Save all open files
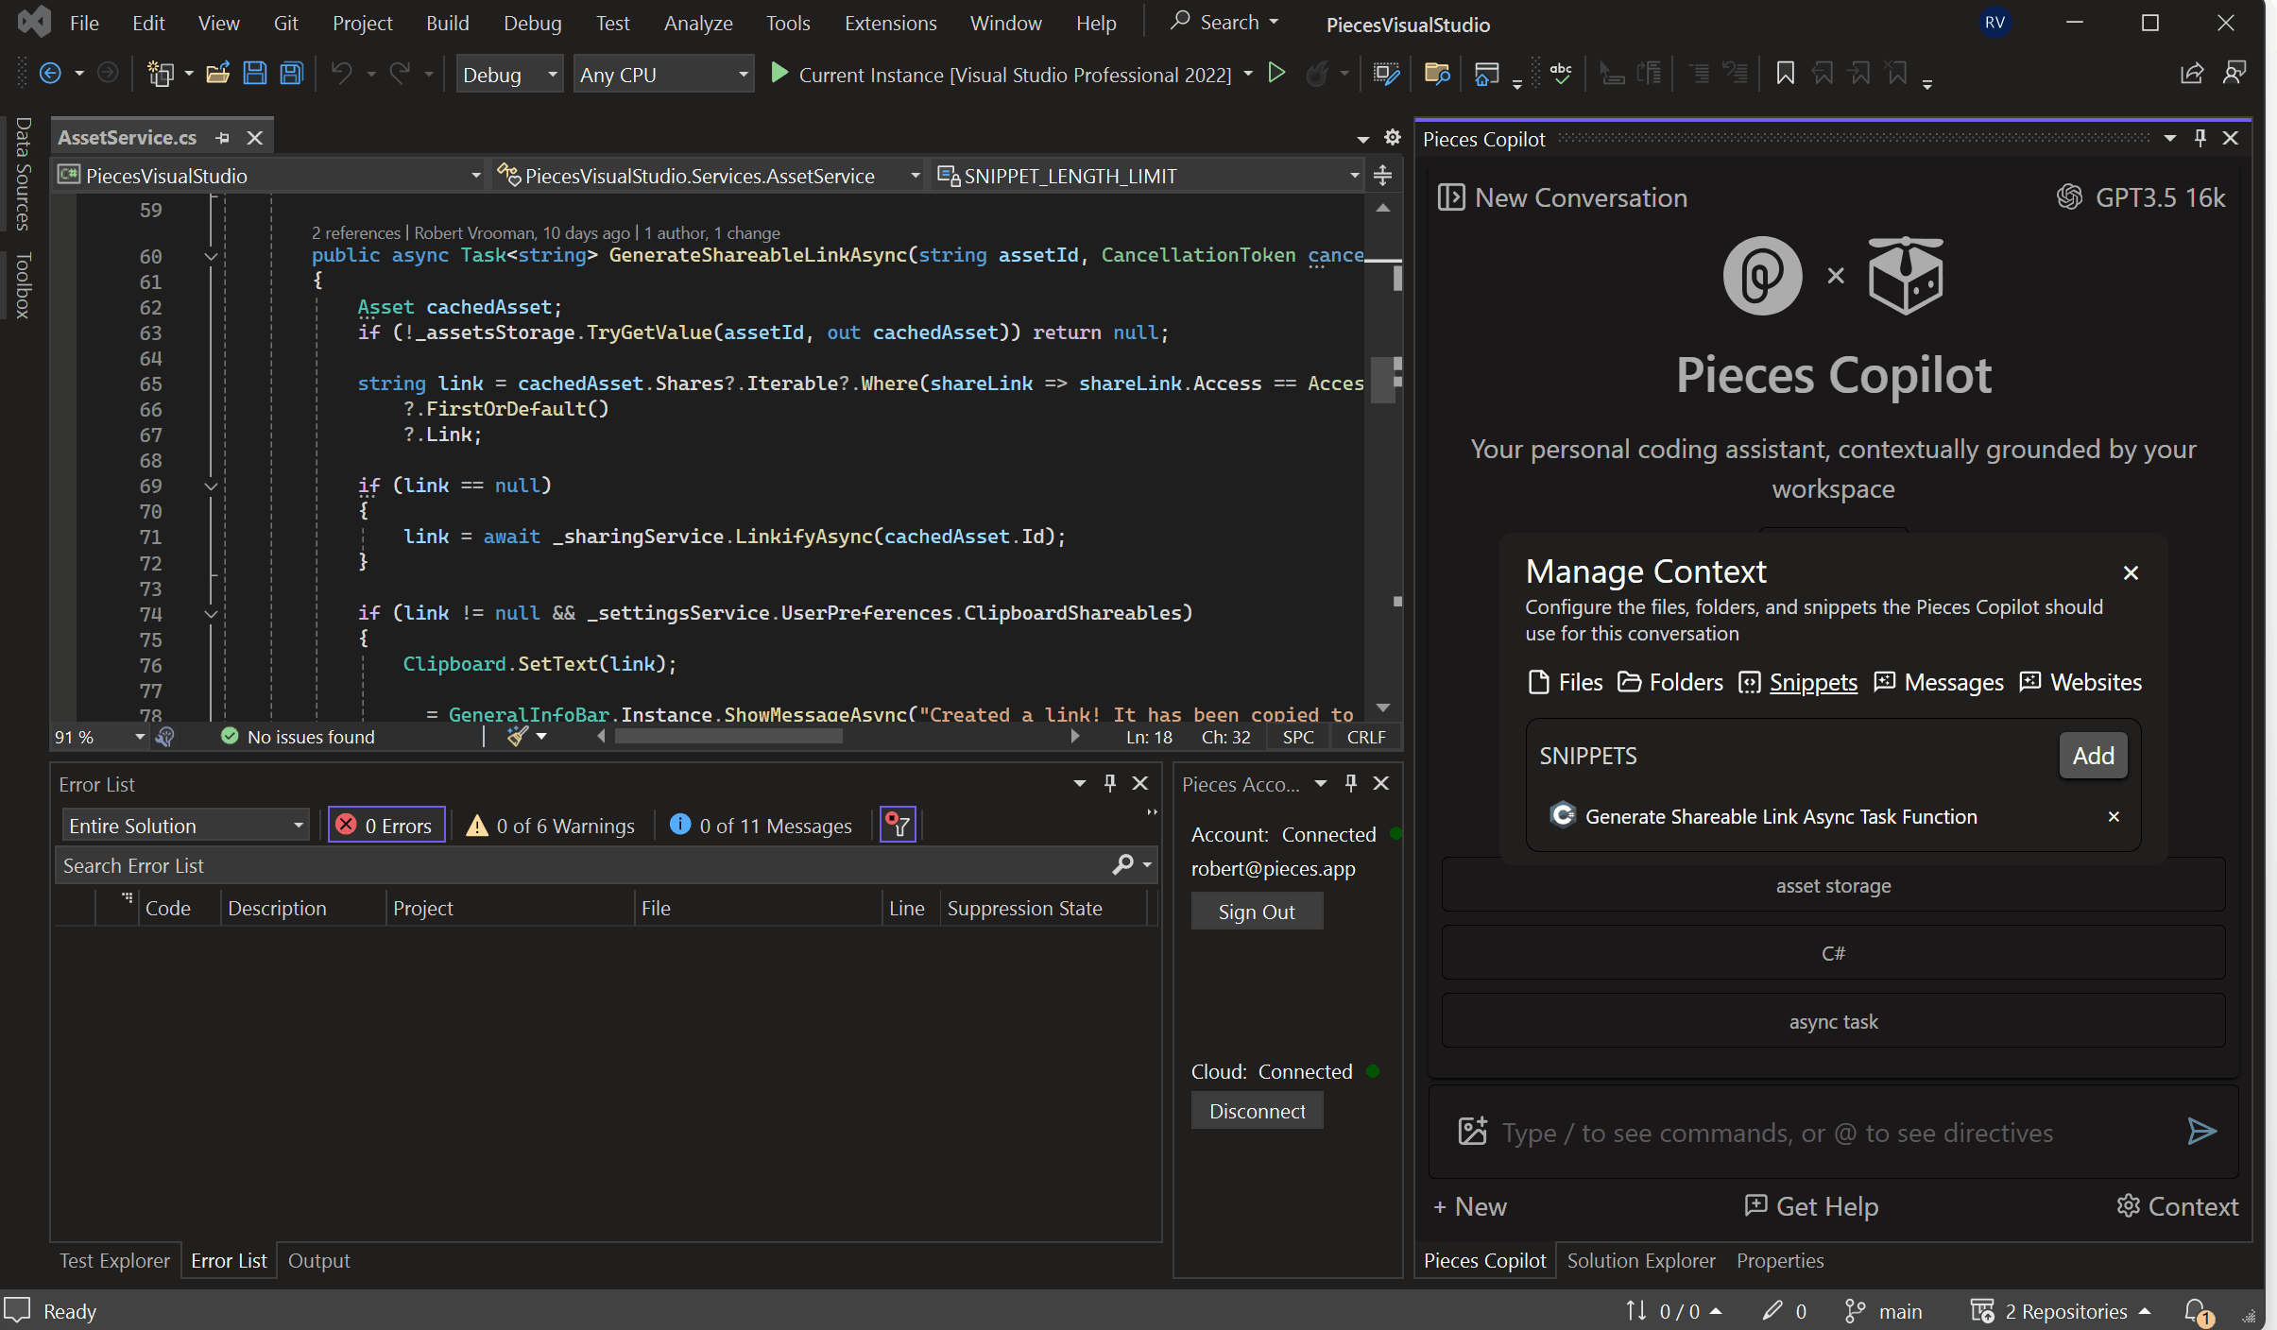 tap(291, 73)
